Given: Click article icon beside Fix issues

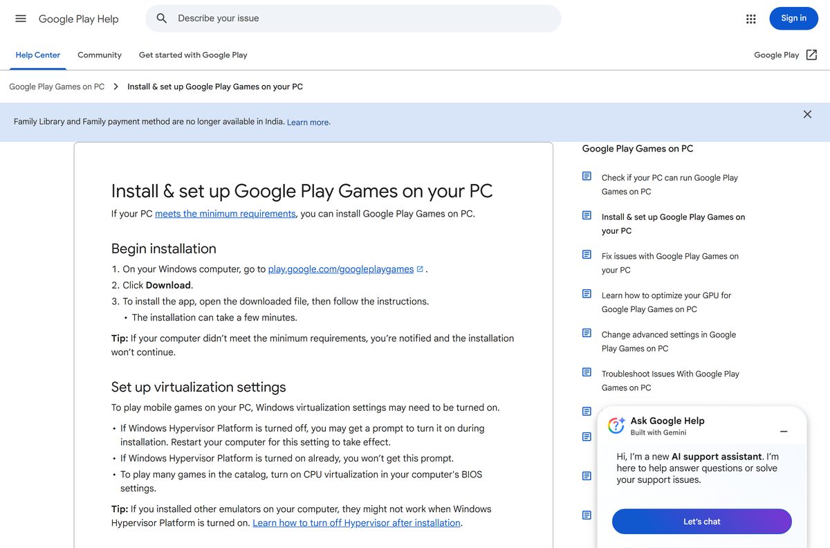Looking at the screenshot, I should [x=587, y=255].
